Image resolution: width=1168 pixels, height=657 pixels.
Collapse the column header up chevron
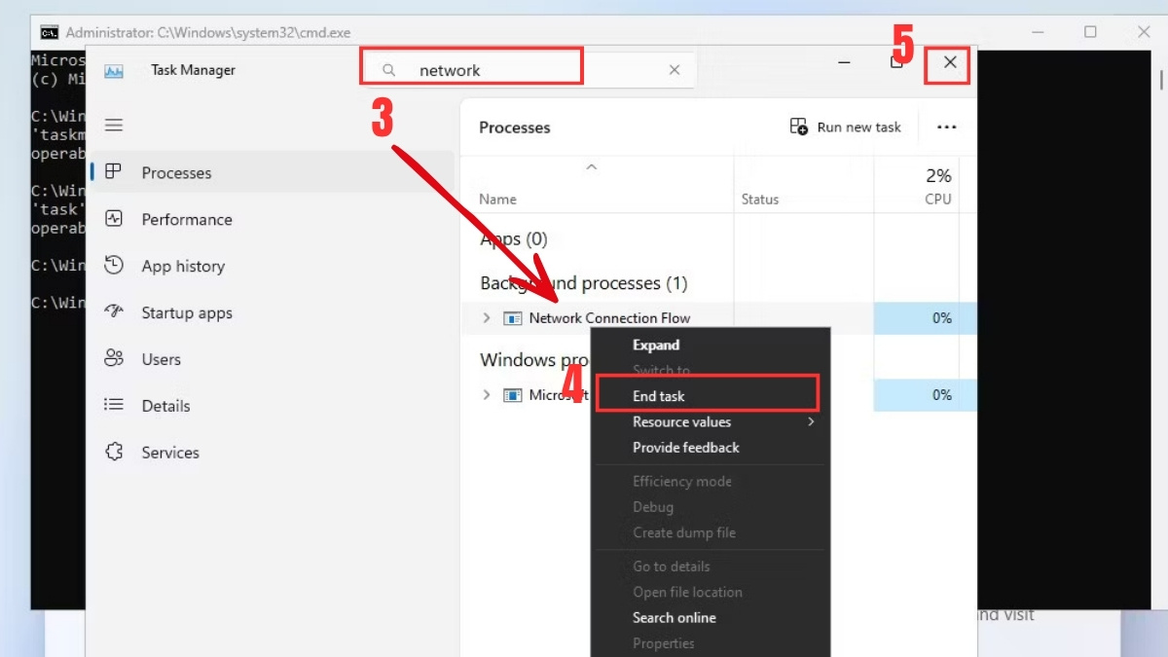pyautogui.click(x=591, y=167)
